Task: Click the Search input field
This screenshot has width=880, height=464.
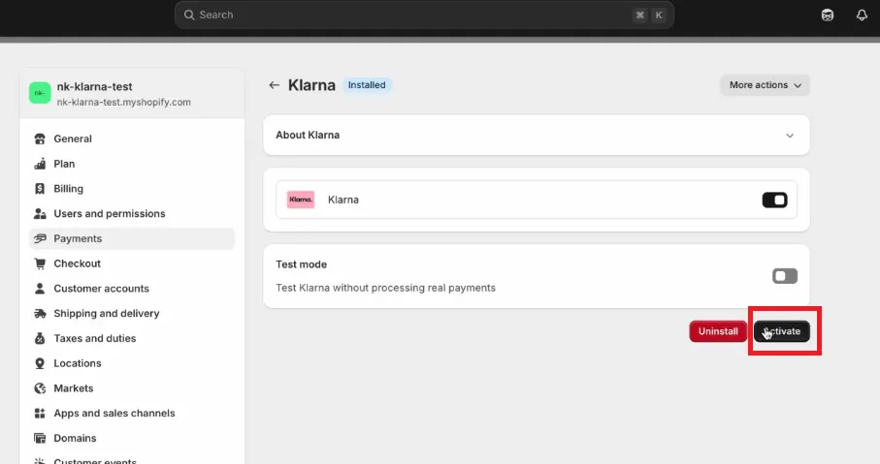Action: pyautogui.click(x=407, y=15)
